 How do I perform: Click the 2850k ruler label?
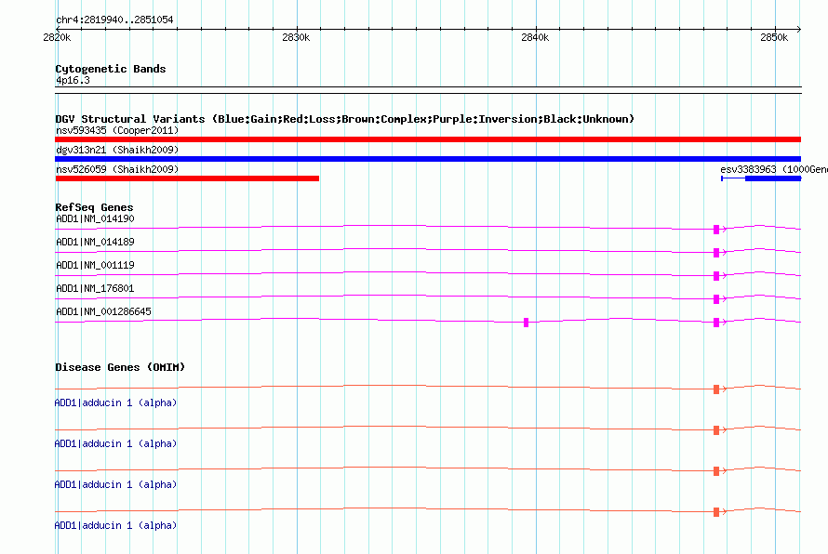774,37
